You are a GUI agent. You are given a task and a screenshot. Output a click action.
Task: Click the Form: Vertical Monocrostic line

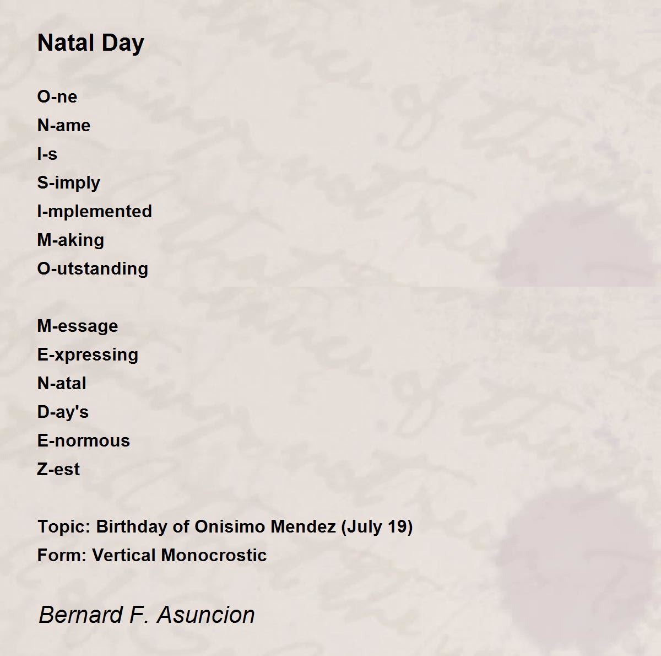tap(152, 555)
